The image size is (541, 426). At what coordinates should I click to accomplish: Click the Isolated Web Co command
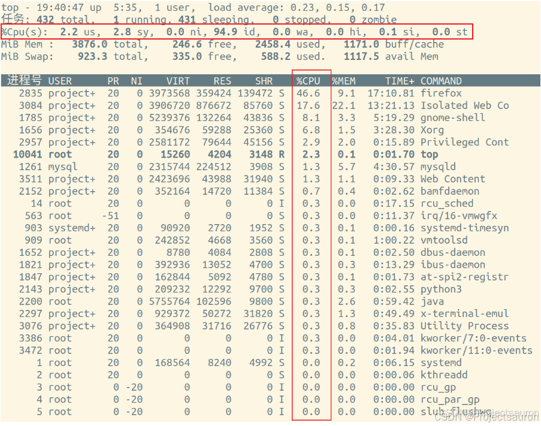click(x=465, y=105)
